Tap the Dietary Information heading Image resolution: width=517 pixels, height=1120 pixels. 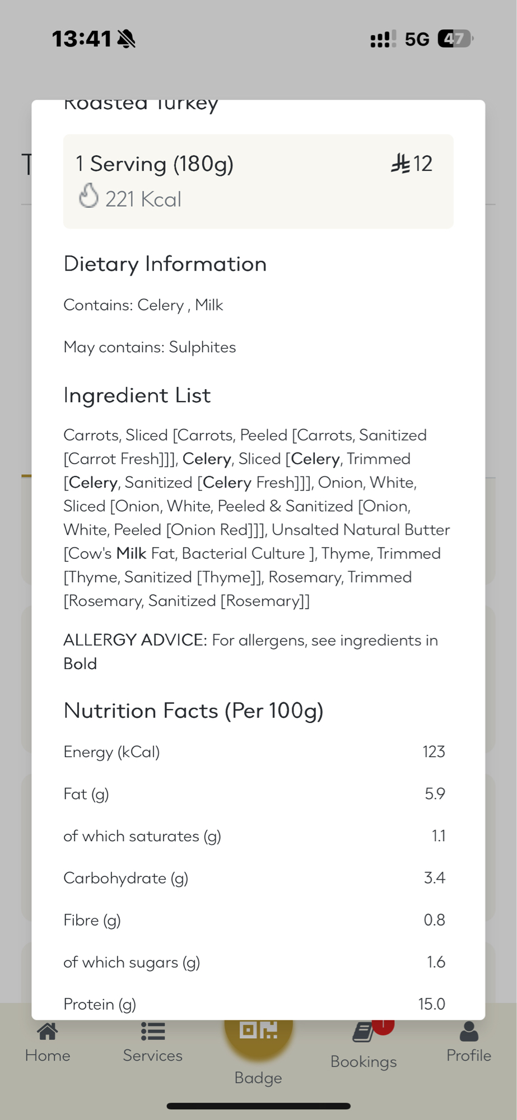[x=165, y=264]
